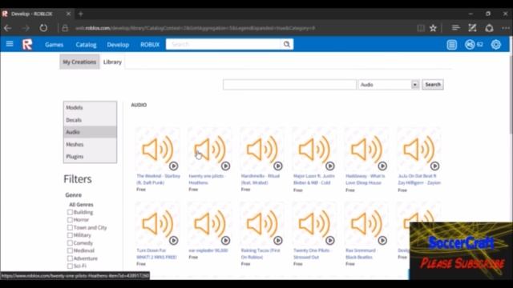Open Raining Tacos title link
The image size is (513, 288).
click(x=261, y=254)
